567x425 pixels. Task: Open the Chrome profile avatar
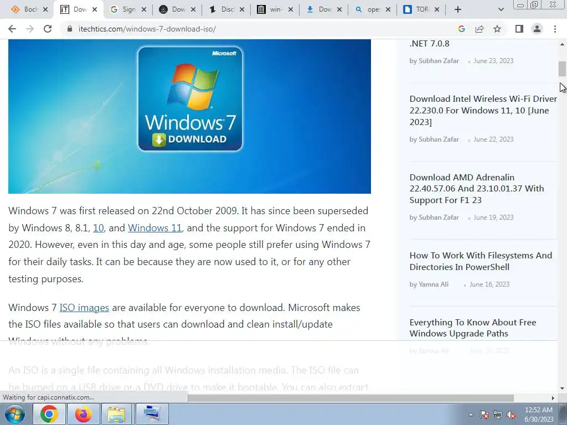click(x=537, y=29)
